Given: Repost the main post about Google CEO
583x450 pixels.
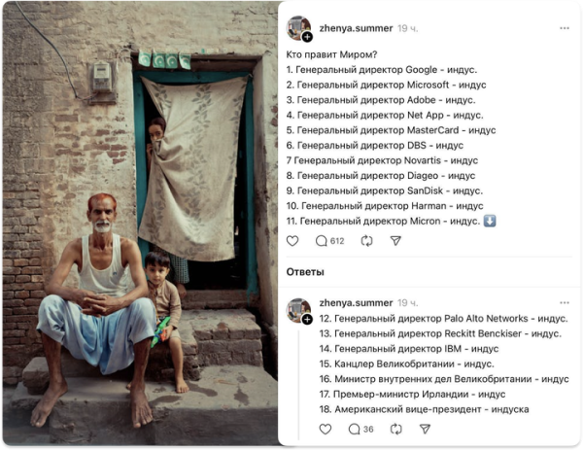Looking at the screenshot, I should click(366, 241).
